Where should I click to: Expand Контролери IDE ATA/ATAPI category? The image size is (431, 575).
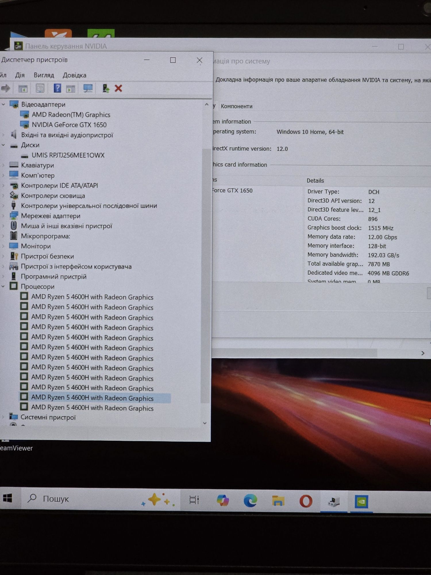[3, 185]
